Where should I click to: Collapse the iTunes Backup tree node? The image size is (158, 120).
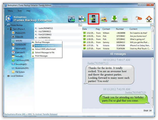pos(6,25)
